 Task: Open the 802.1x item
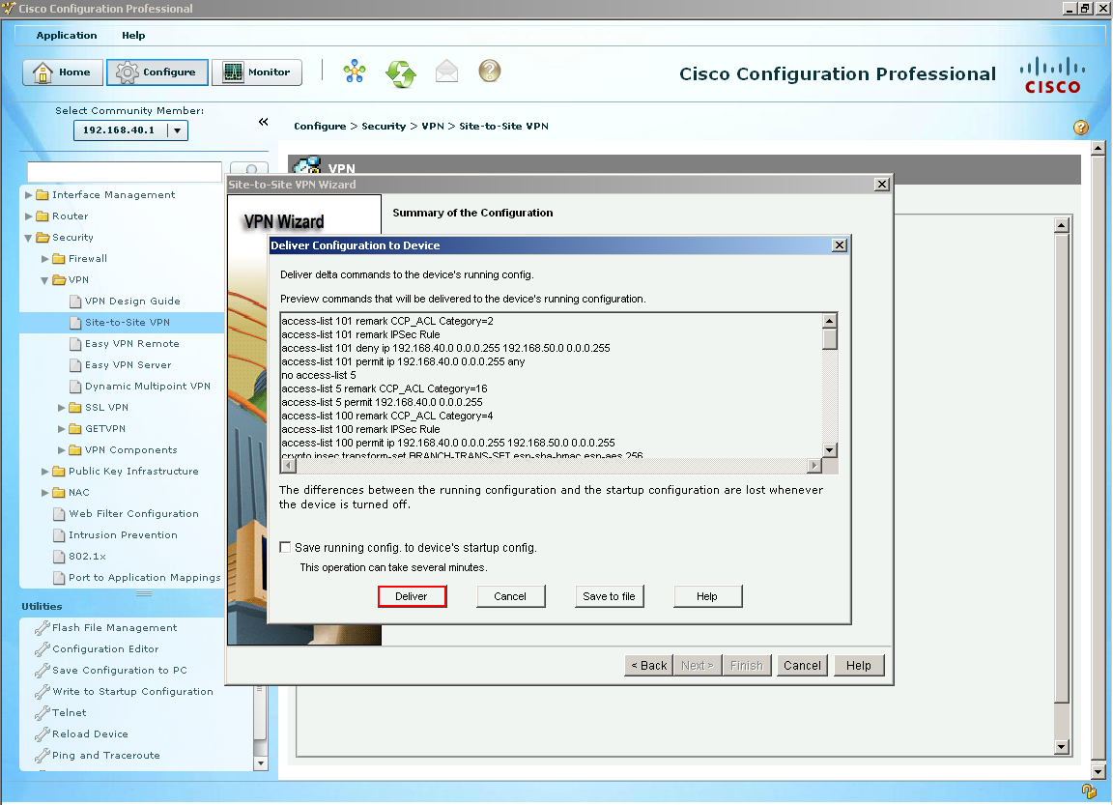coord(87,557)
